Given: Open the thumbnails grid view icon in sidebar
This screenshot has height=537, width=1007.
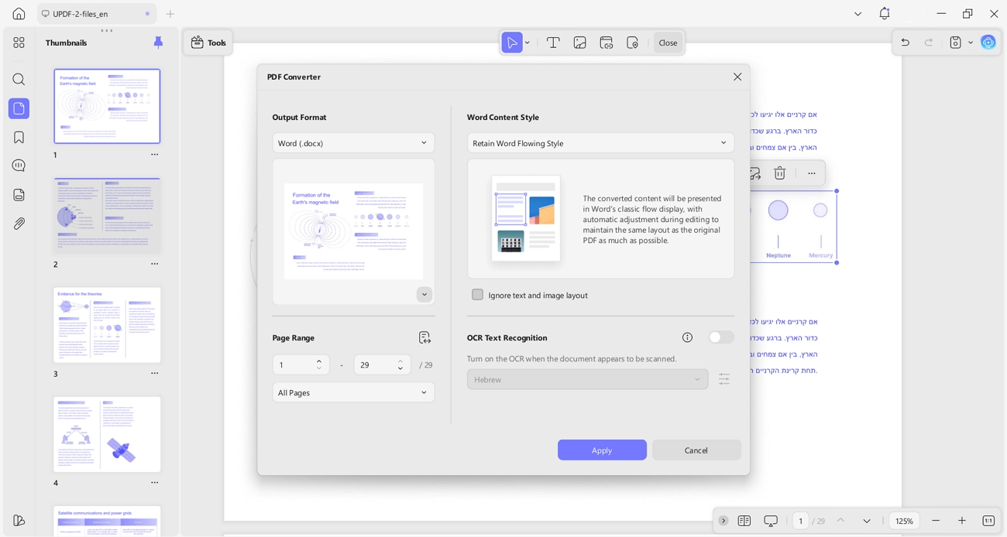Looking at the screenshot, I should [19, 43].
